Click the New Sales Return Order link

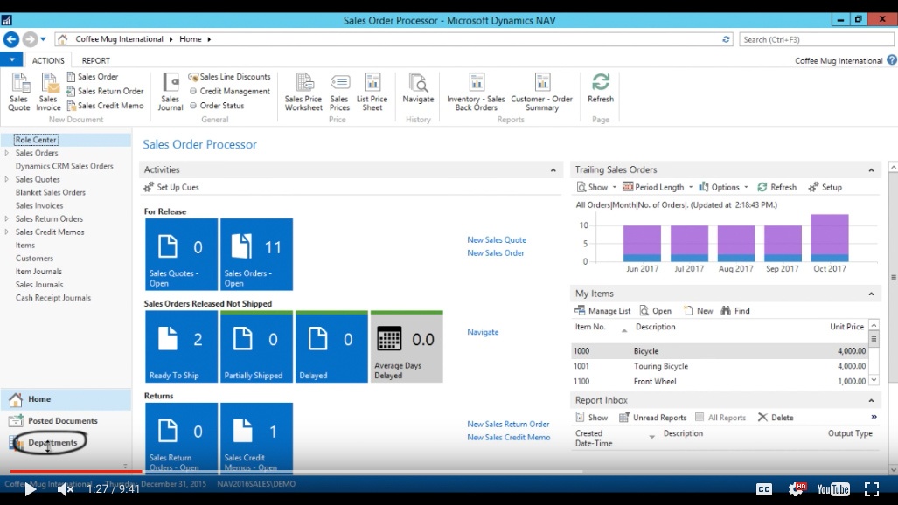[508, 425]
